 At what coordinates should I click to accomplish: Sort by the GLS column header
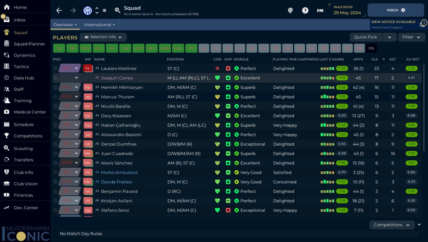(374, 59)
